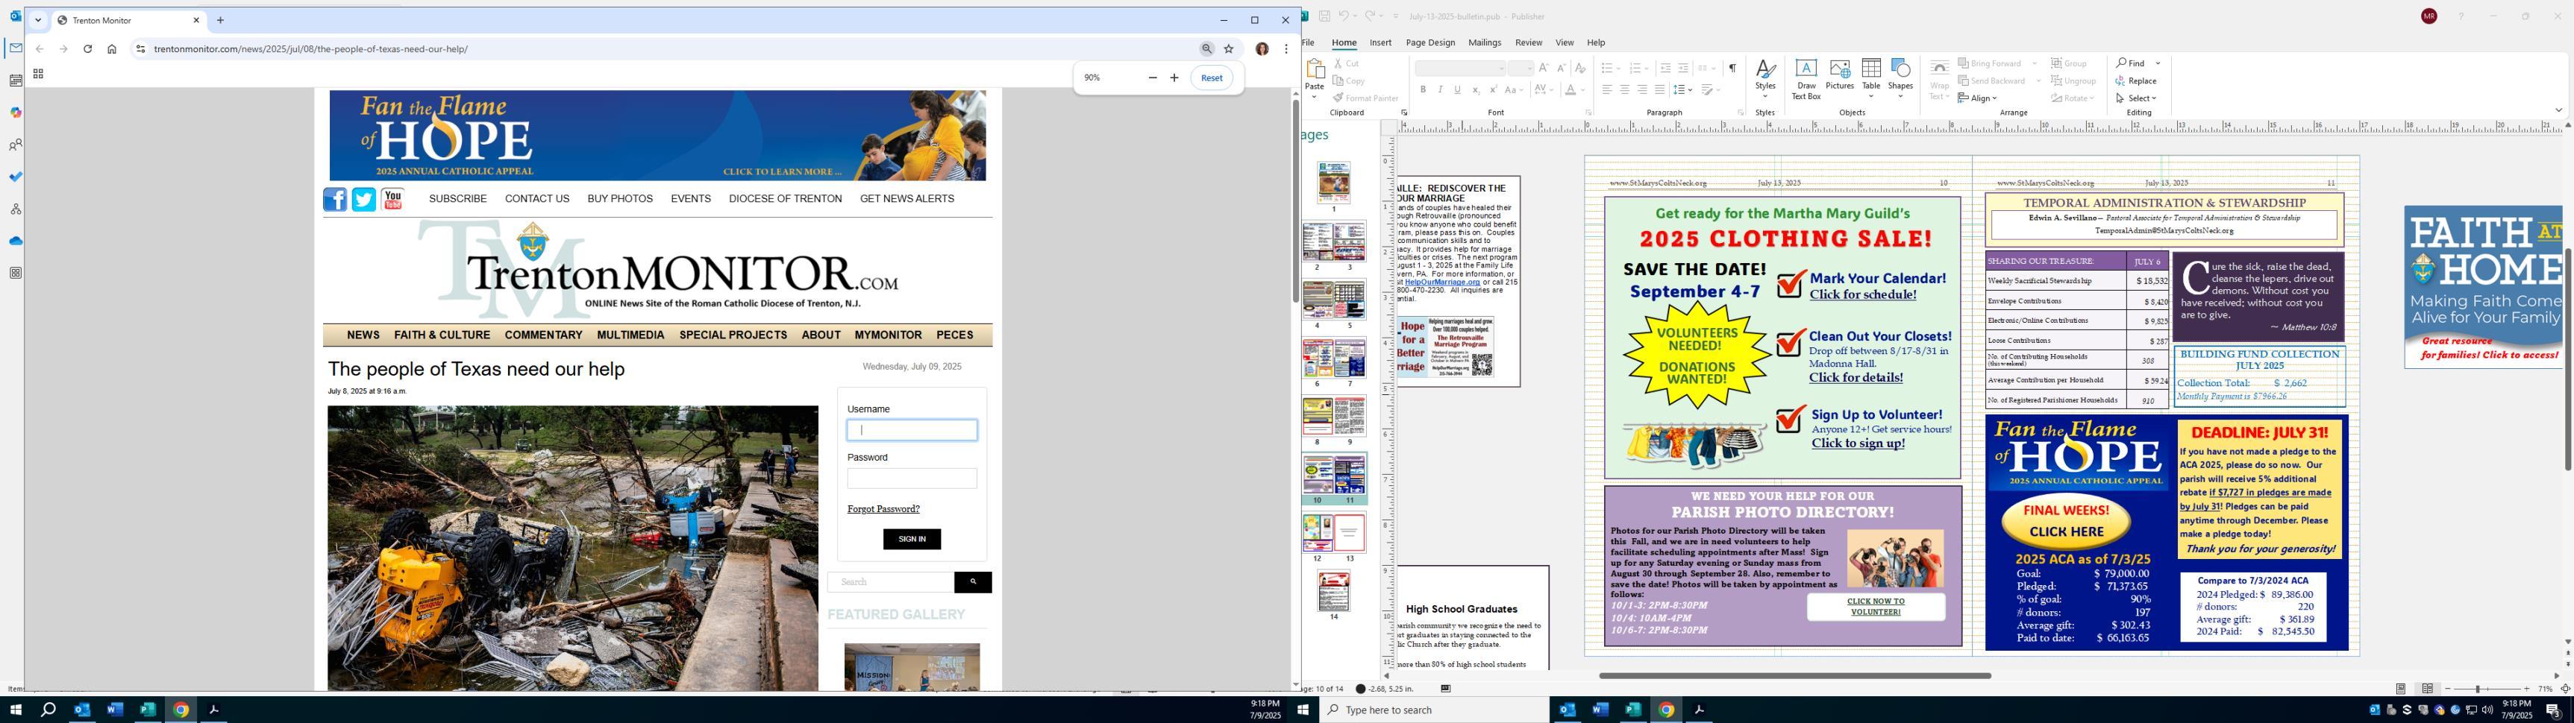This screenshot has width=2574, height=723.
Task: Open the Outlook Mail icon in sidebar
Action: point(16,48)
